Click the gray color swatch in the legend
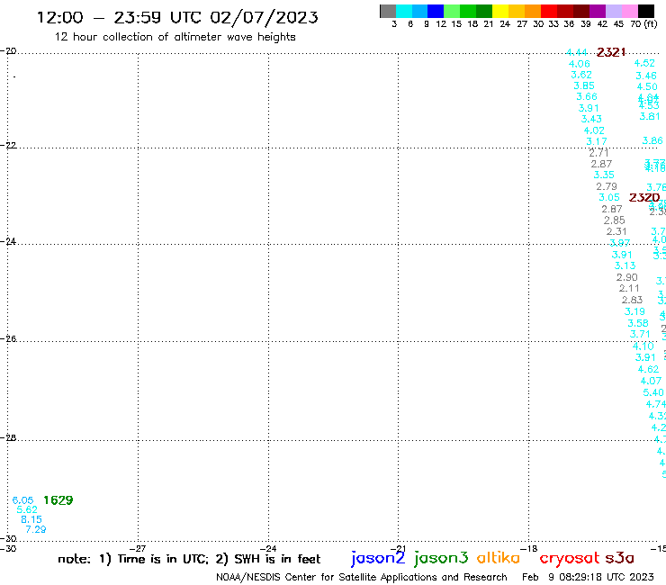Screen dimensions: 666x585 [388, 11]
